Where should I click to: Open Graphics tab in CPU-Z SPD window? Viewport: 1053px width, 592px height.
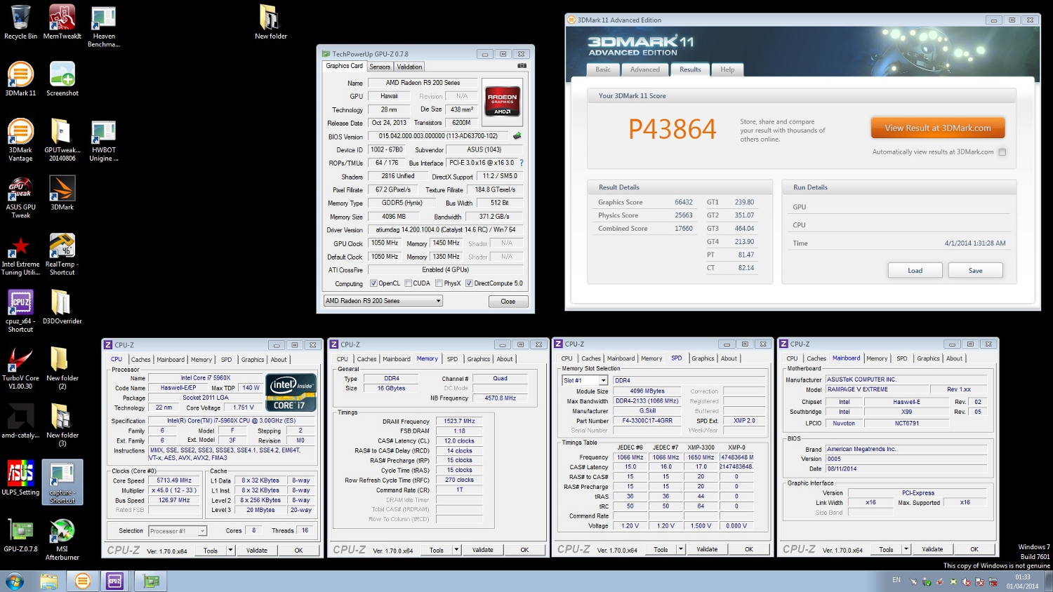pyautogui.click(x=703, y=358)
